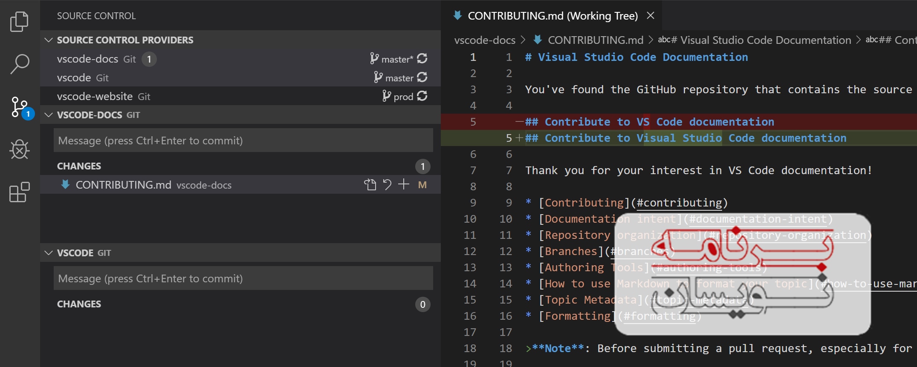Open CONTRIBUTING.md in the changes list
The width and height of the screenshot is (917, 367).
click(x=240, y=185)
